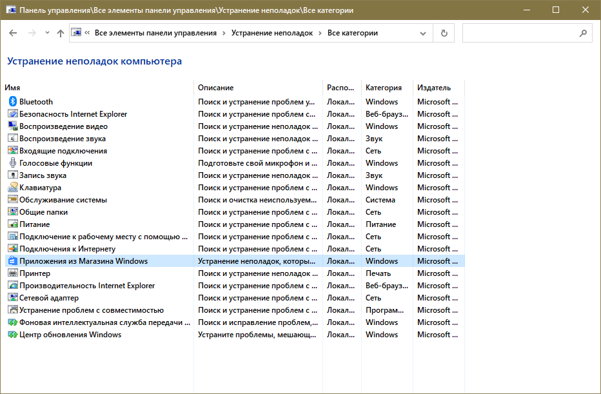Sort list by the Категория column header
Image resolution: width=601 pixels, height=394 pixels.
(383, 88)
